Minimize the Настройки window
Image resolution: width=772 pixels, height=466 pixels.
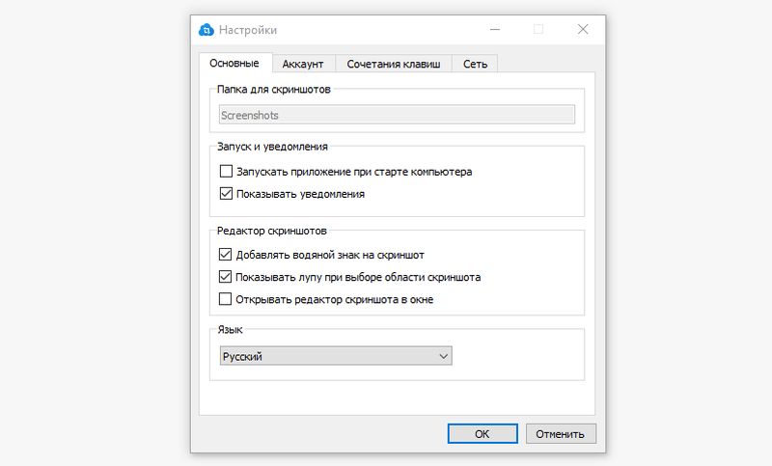(x=493, y=29)
